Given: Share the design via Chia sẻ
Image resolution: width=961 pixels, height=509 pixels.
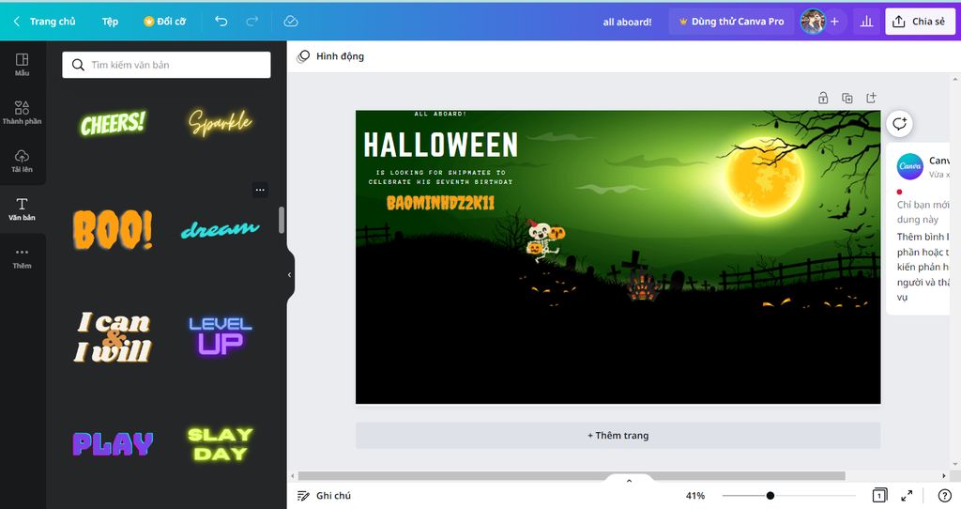Looking at the screenshot, I should click(x=920, y=22).
